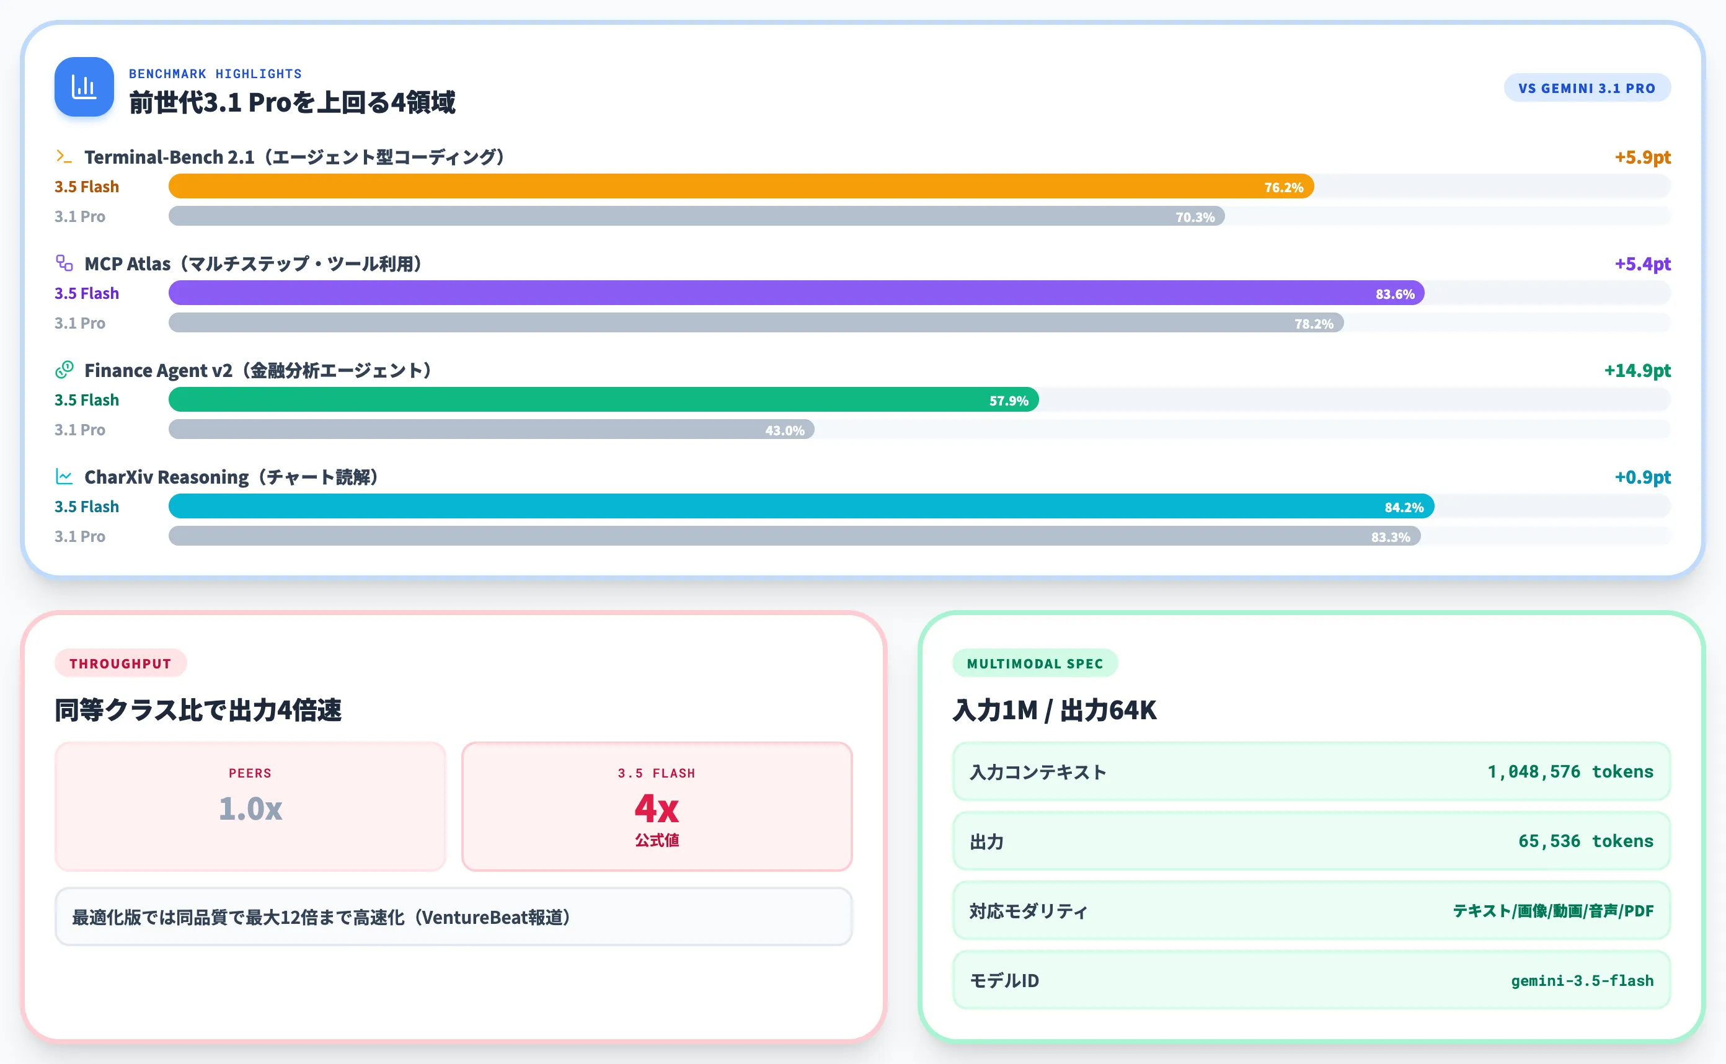Click the purple 3.5 Flash label
Screen dimensions: 1726x1064
87,293
